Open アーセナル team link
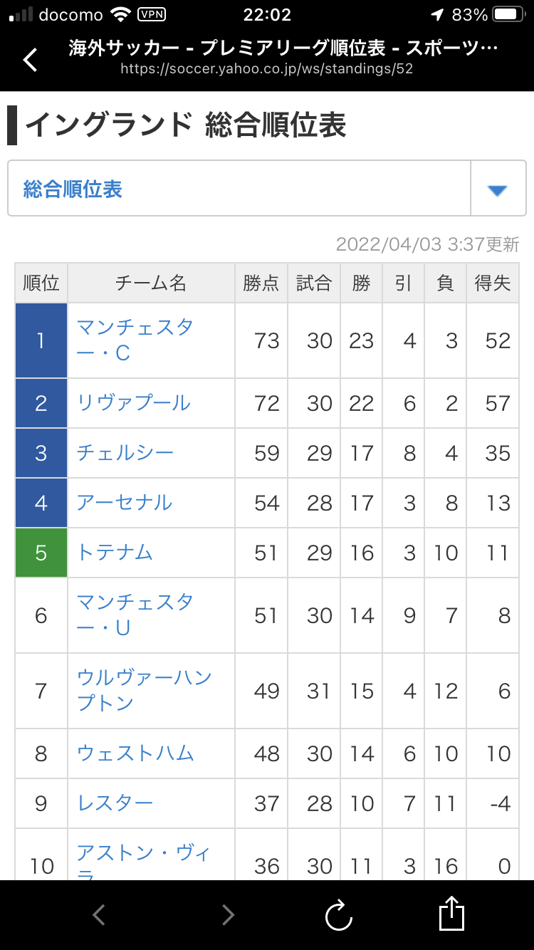The image size is (534, 950). 125,503
